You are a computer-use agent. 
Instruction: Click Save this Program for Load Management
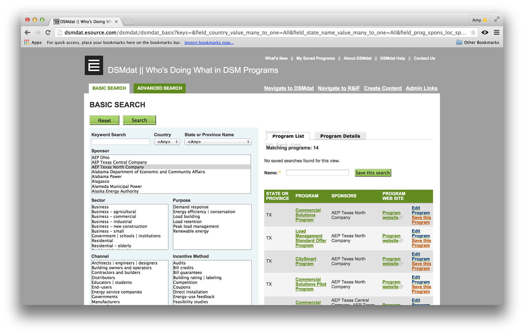click(x=421, y=243)
